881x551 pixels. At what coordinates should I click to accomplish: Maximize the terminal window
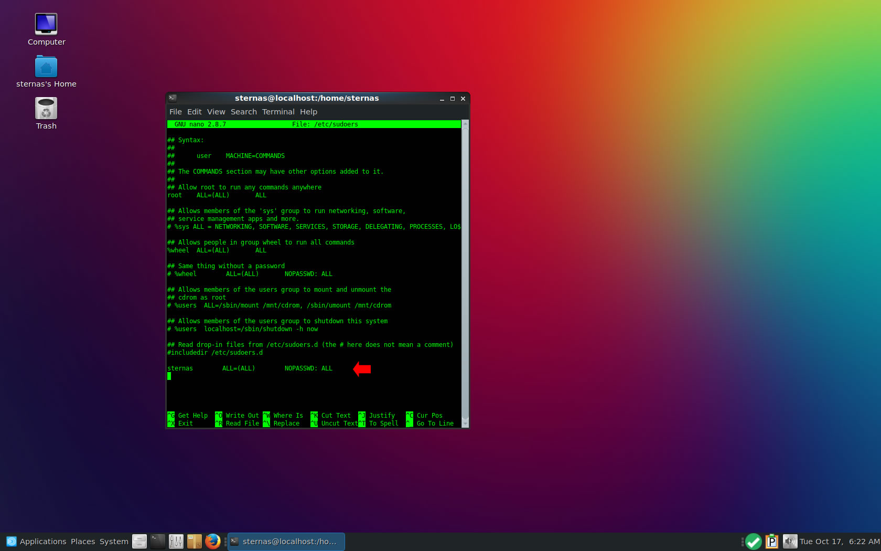(453, 99)
